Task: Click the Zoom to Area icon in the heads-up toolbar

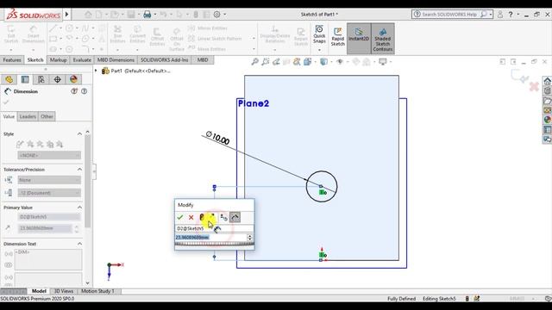Action: (x=266, y=62)
